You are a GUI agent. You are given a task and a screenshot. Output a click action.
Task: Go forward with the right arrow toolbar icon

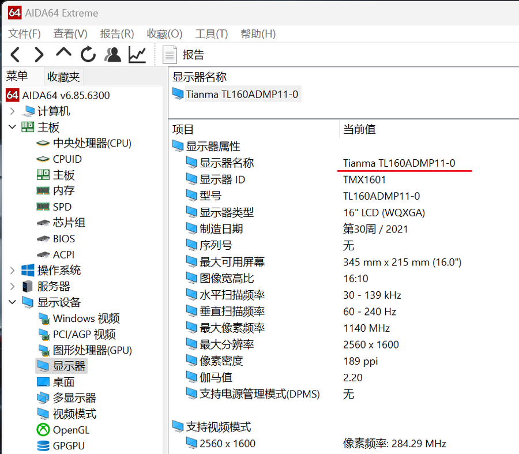click(x=39, y=55)
